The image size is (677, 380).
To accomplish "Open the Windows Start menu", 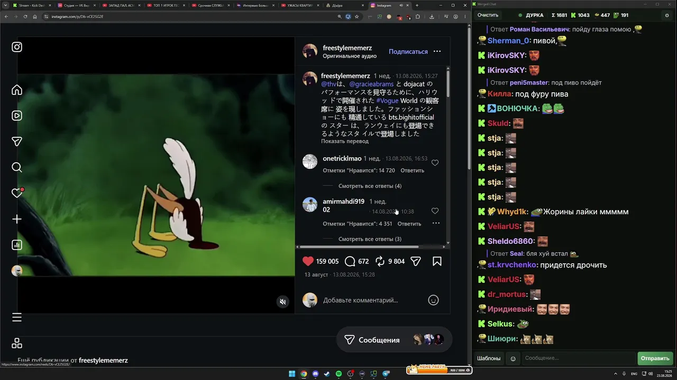I will pos(292,374).
